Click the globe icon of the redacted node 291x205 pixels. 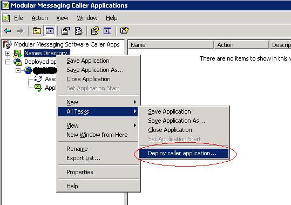click(x=28, y=70)
